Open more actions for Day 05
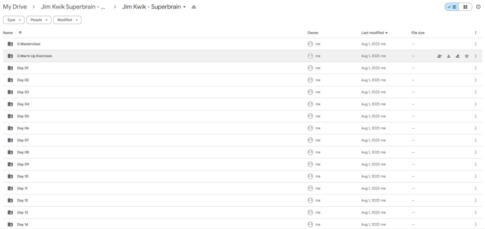The image size is (485, 229). click(476, 116)
